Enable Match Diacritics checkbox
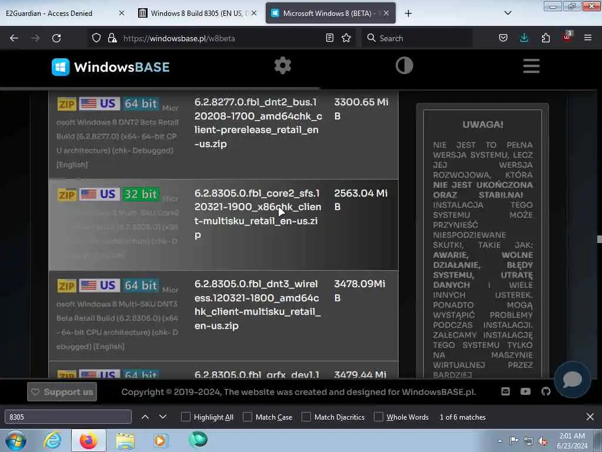This screenshot has width=602, height=452. (306, 417)
